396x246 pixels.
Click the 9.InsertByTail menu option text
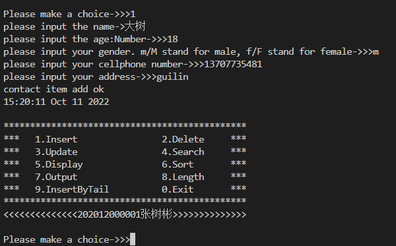pos(72,189)
